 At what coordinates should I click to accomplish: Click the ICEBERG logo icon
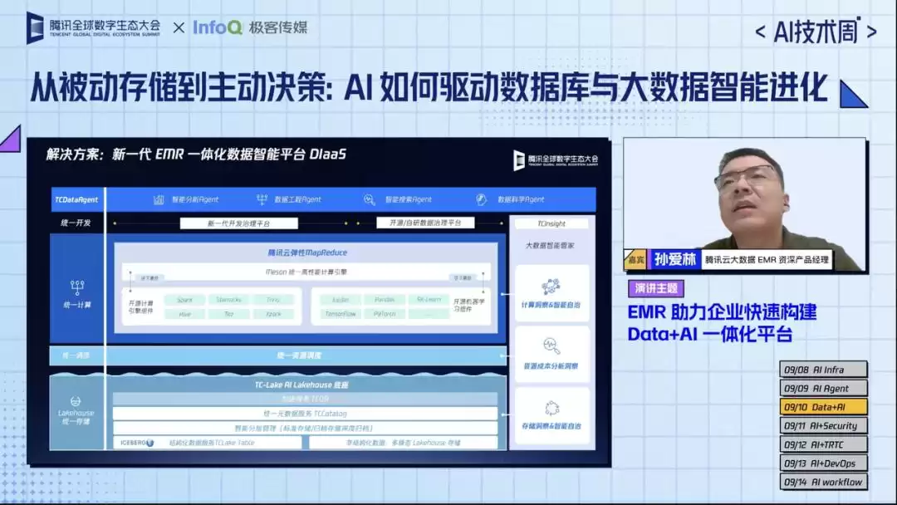click(x=149, y=443)
